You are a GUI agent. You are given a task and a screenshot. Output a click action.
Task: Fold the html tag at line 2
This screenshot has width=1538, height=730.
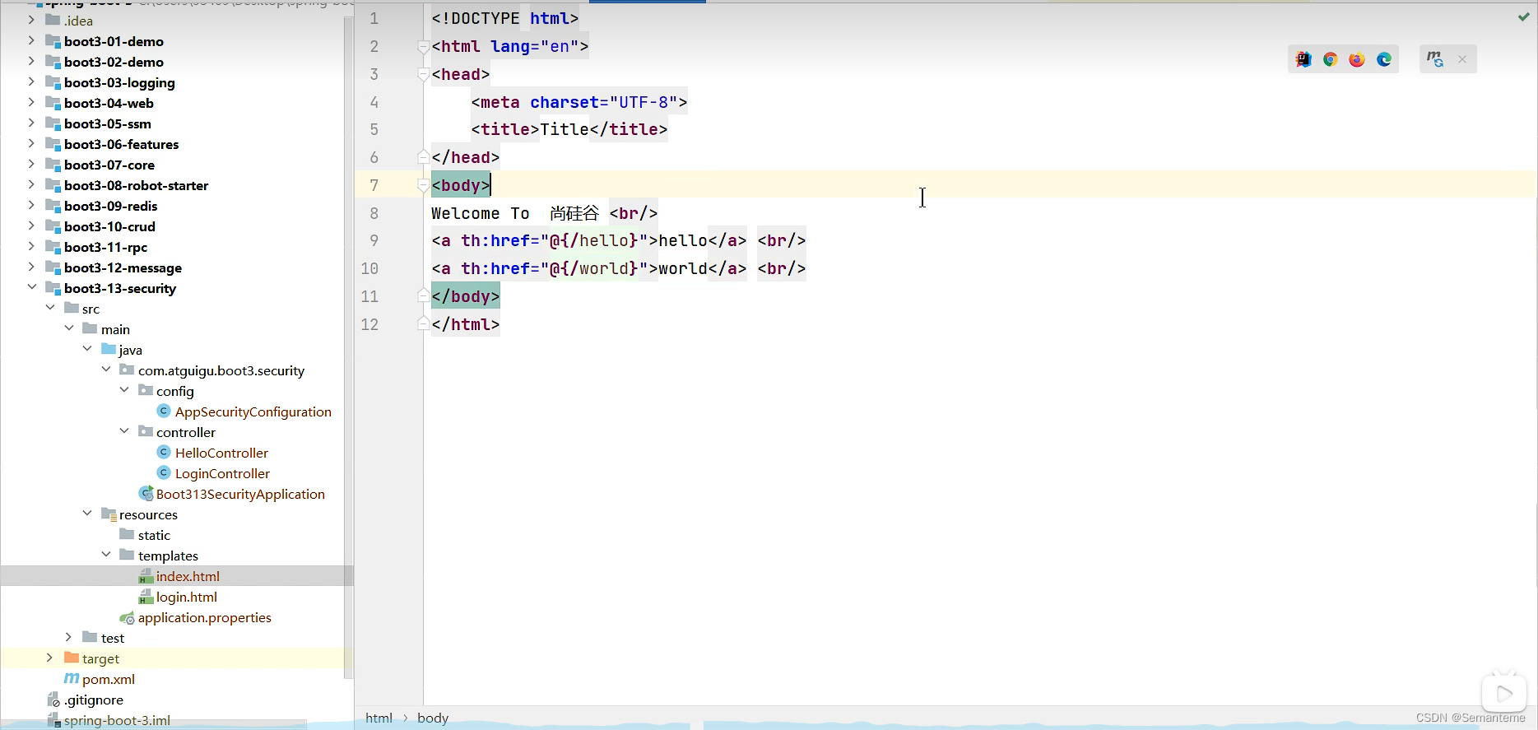coord(423,47)
